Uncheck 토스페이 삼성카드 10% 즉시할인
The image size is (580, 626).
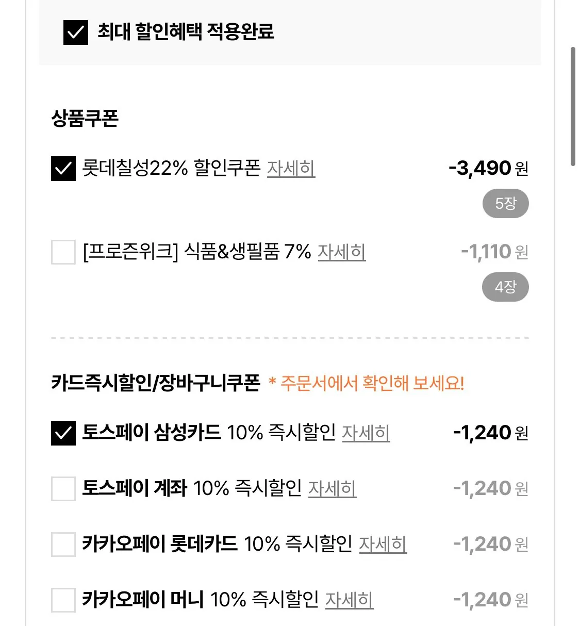pos(63,433)
